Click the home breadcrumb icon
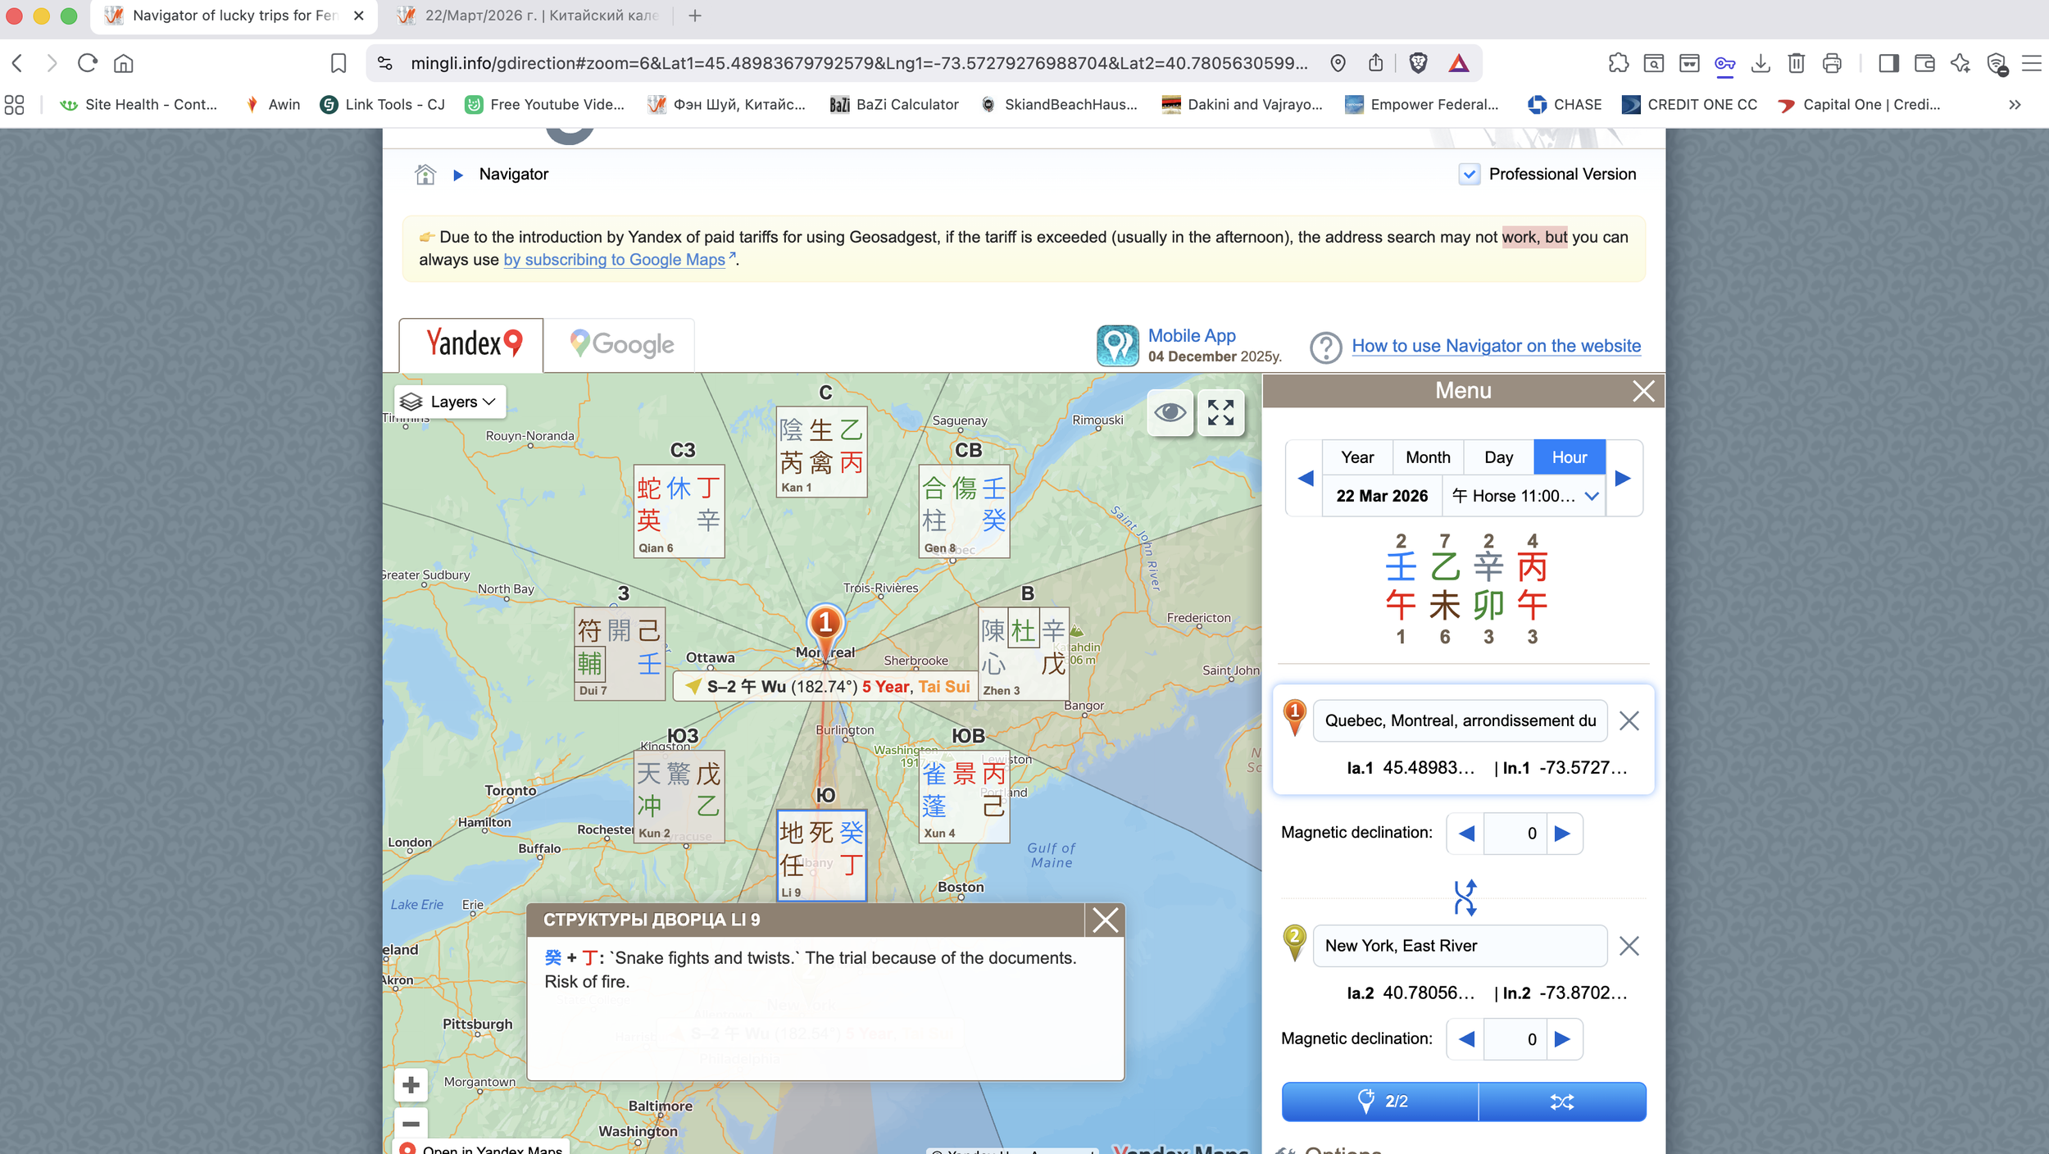 pos(425,175)
